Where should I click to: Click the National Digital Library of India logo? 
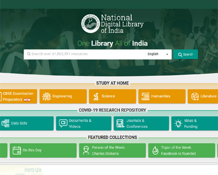click(112, 24)
